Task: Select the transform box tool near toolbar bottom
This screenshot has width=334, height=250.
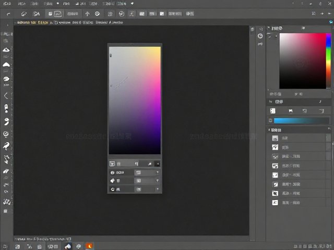Action: point(7,202)
